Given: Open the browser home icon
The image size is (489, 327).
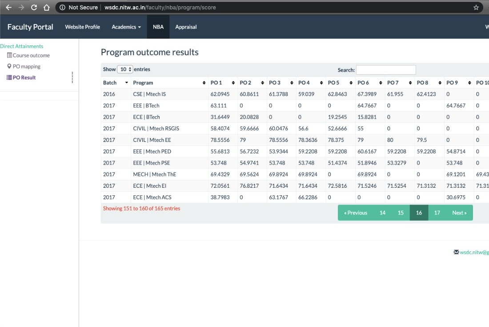Looking at the screenshot, I should point(47,8).
